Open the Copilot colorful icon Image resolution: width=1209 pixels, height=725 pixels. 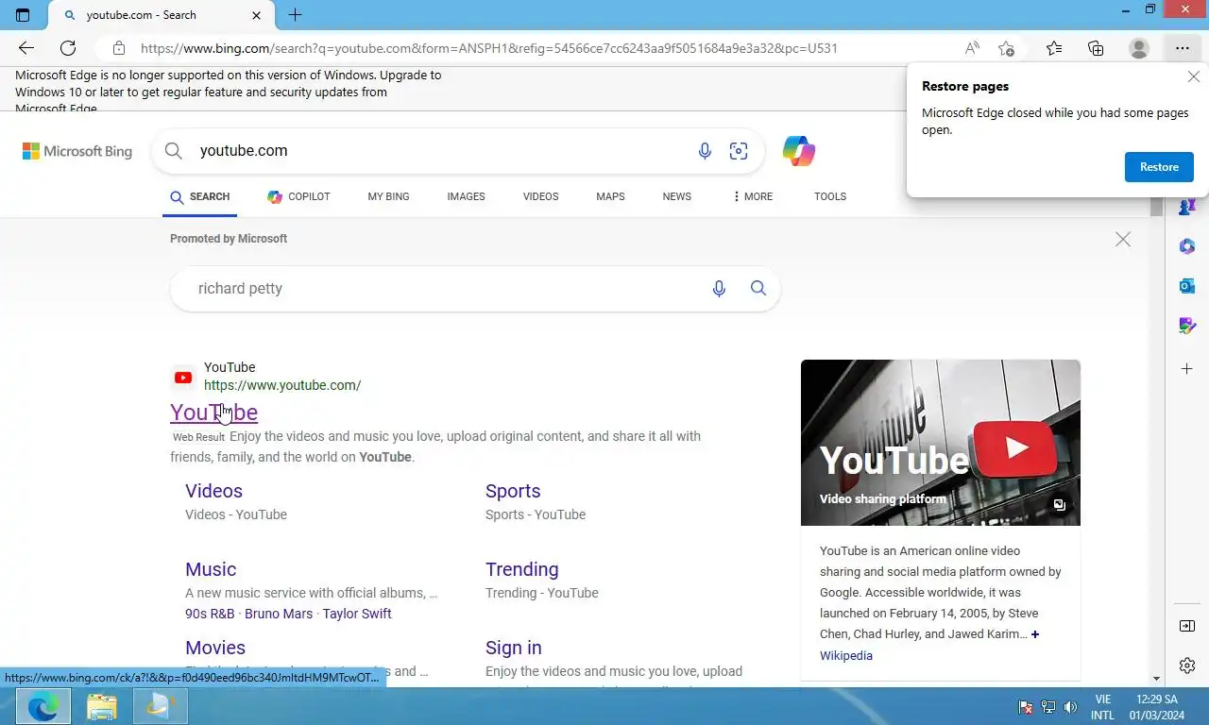tap(799, 151)
